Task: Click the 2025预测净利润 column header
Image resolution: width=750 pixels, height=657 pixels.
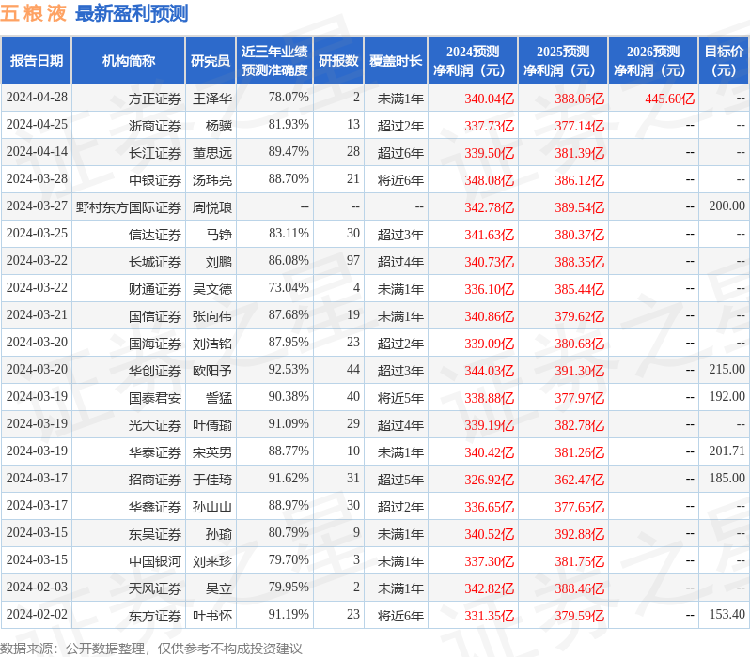Action: (563, 61)
